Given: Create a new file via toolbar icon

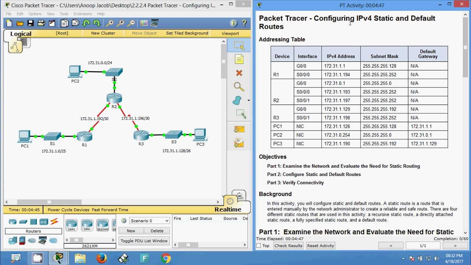Looking at the screenshot, I should pyautogui.click(x=9, y=23).
